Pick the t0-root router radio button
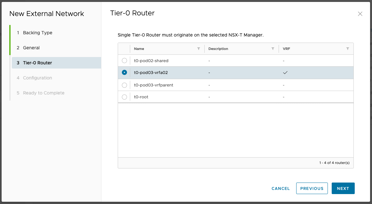 coord(124,97)
